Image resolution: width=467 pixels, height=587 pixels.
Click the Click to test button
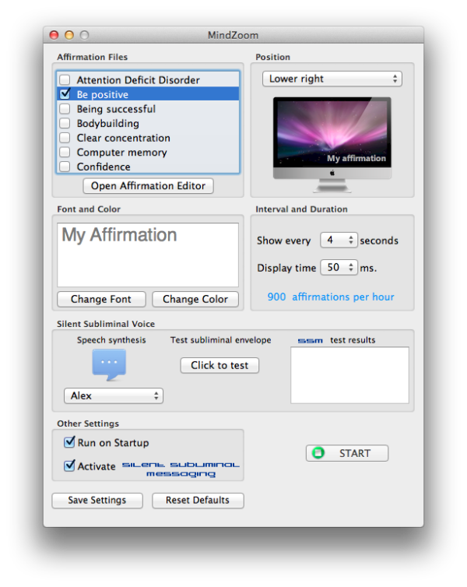tap(219, 365)
